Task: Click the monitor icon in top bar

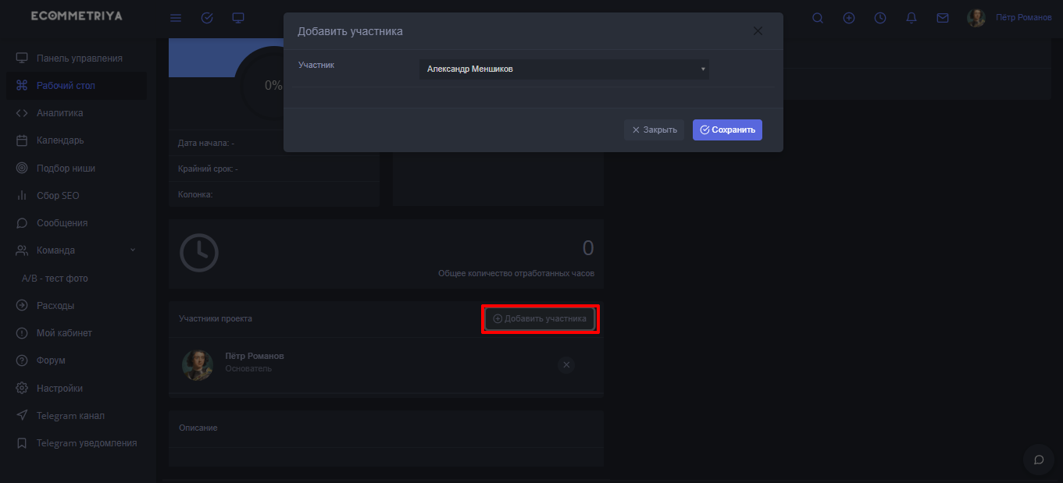Action: (238, 18)
